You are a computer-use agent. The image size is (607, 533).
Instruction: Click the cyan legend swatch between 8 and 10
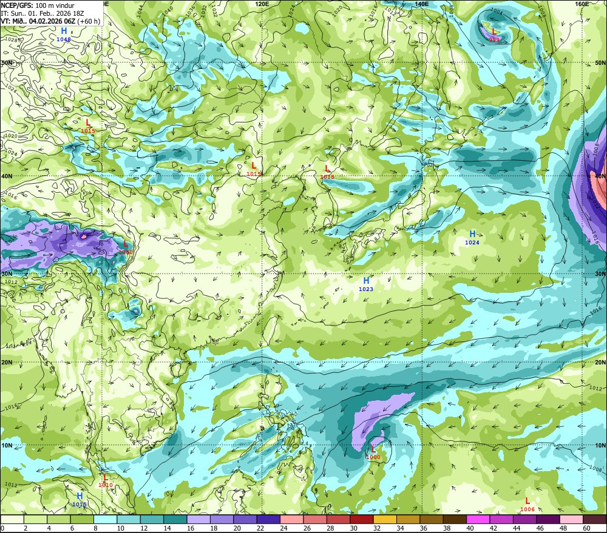coord(105,519)
